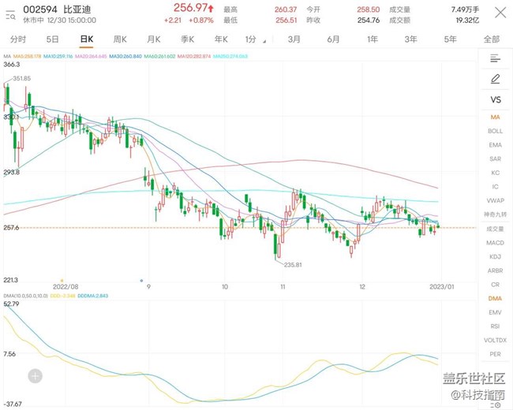Enable the MACD sub-chart indicator
The height and width of the screenshot is (410, 513).
click(x=495, y=243)
